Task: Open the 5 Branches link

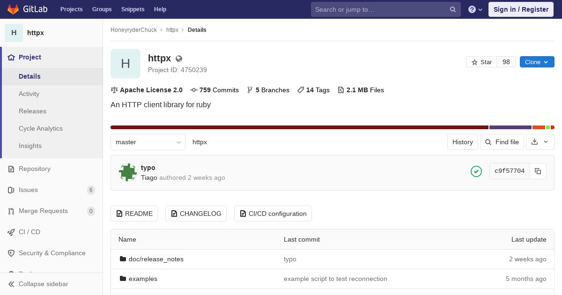Action: tap(268, 90)
